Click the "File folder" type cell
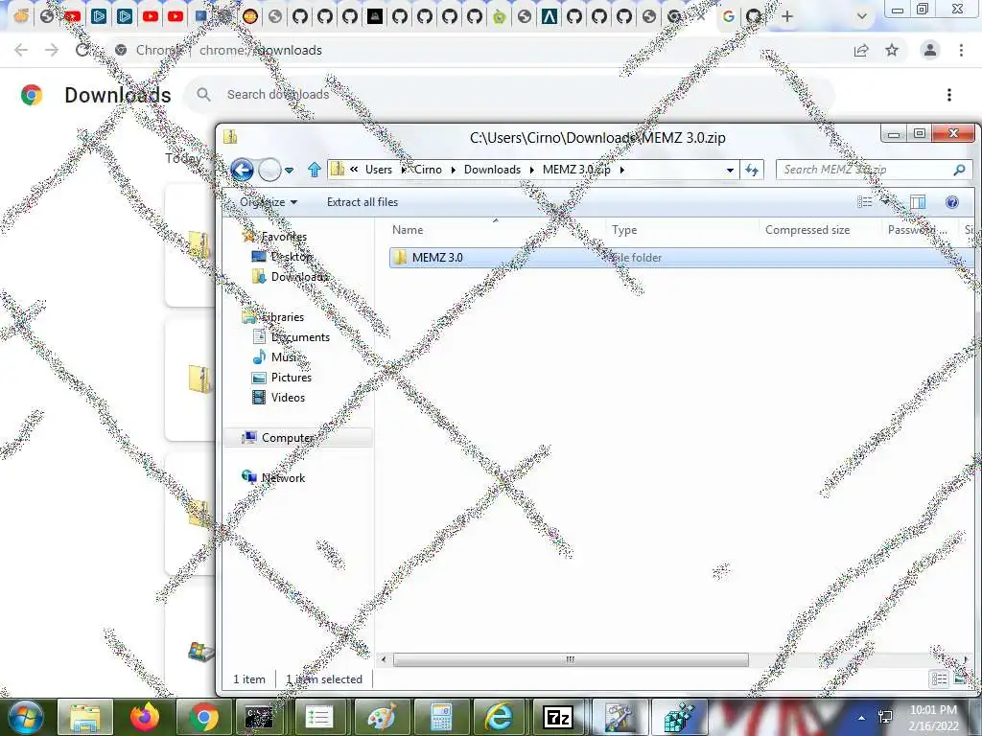982x736 pixels. tap(637, 257)
